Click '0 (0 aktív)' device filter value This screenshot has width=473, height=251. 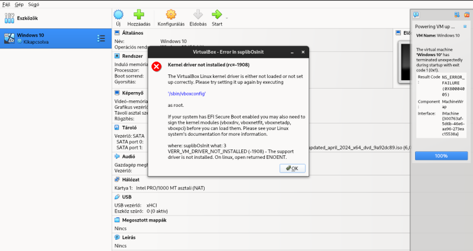click(x=157, y=211)
